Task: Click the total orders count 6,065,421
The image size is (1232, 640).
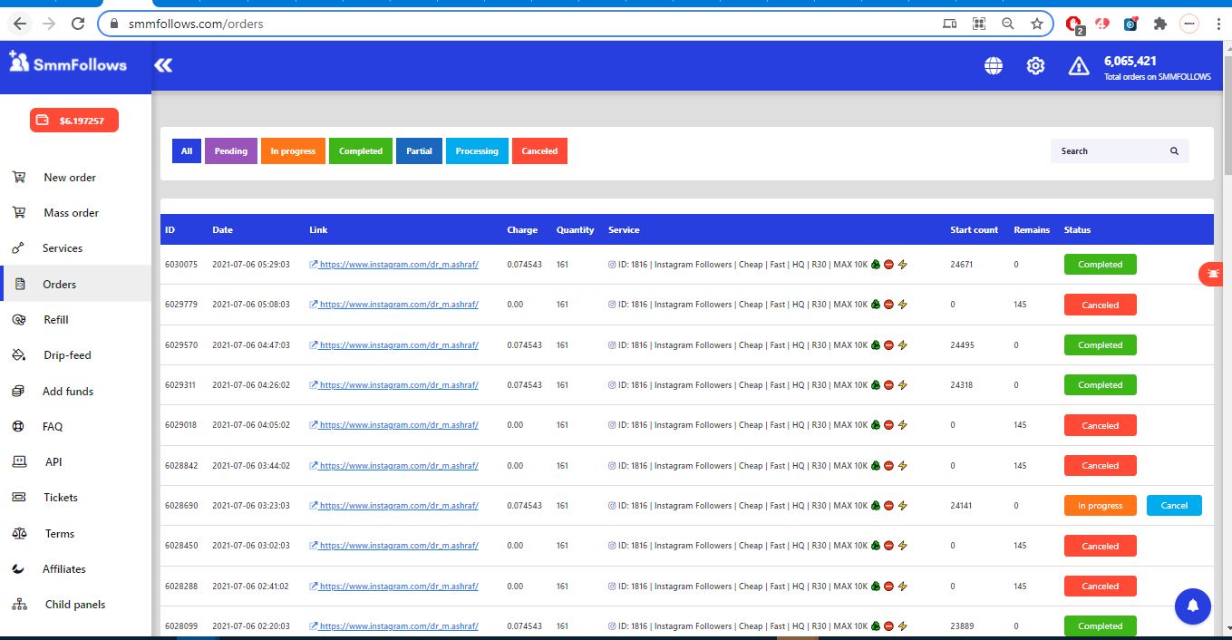Action: coord(1130,61)
